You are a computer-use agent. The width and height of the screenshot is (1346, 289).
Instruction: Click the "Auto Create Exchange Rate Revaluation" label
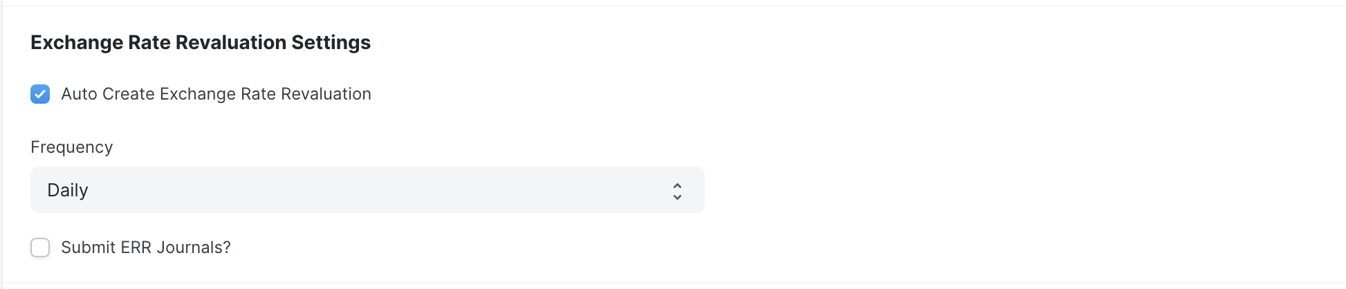tap(216, 94)
